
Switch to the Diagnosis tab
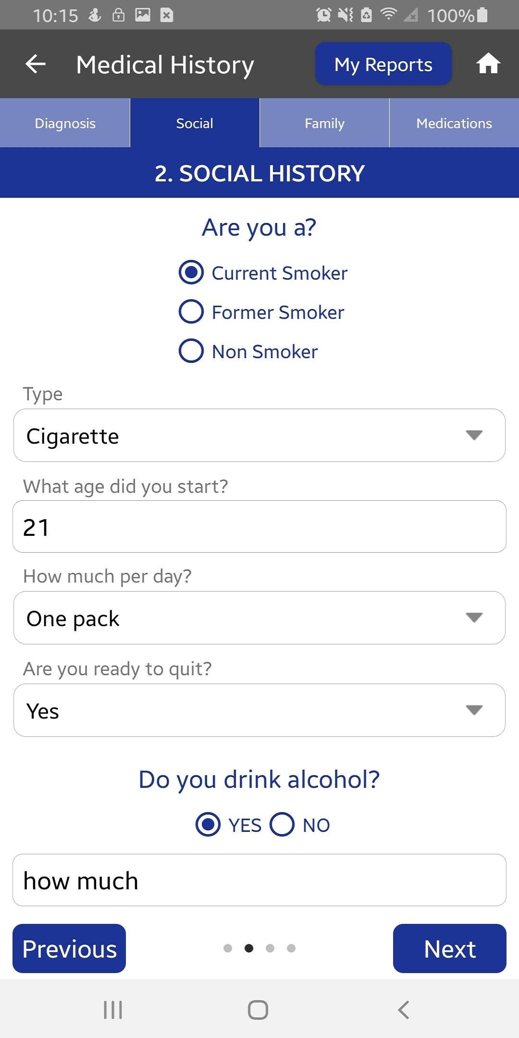point(65,123)
